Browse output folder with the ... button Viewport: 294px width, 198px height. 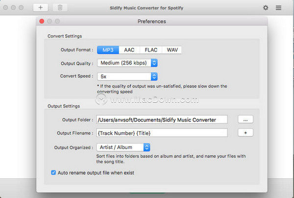(245, 119)
